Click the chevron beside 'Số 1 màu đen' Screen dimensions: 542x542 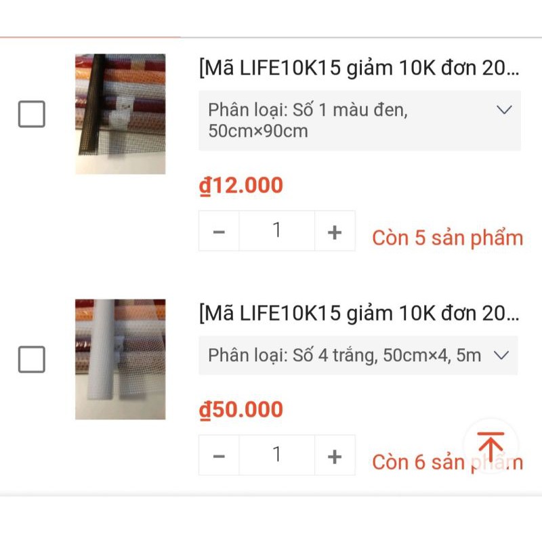pos(504,110)
